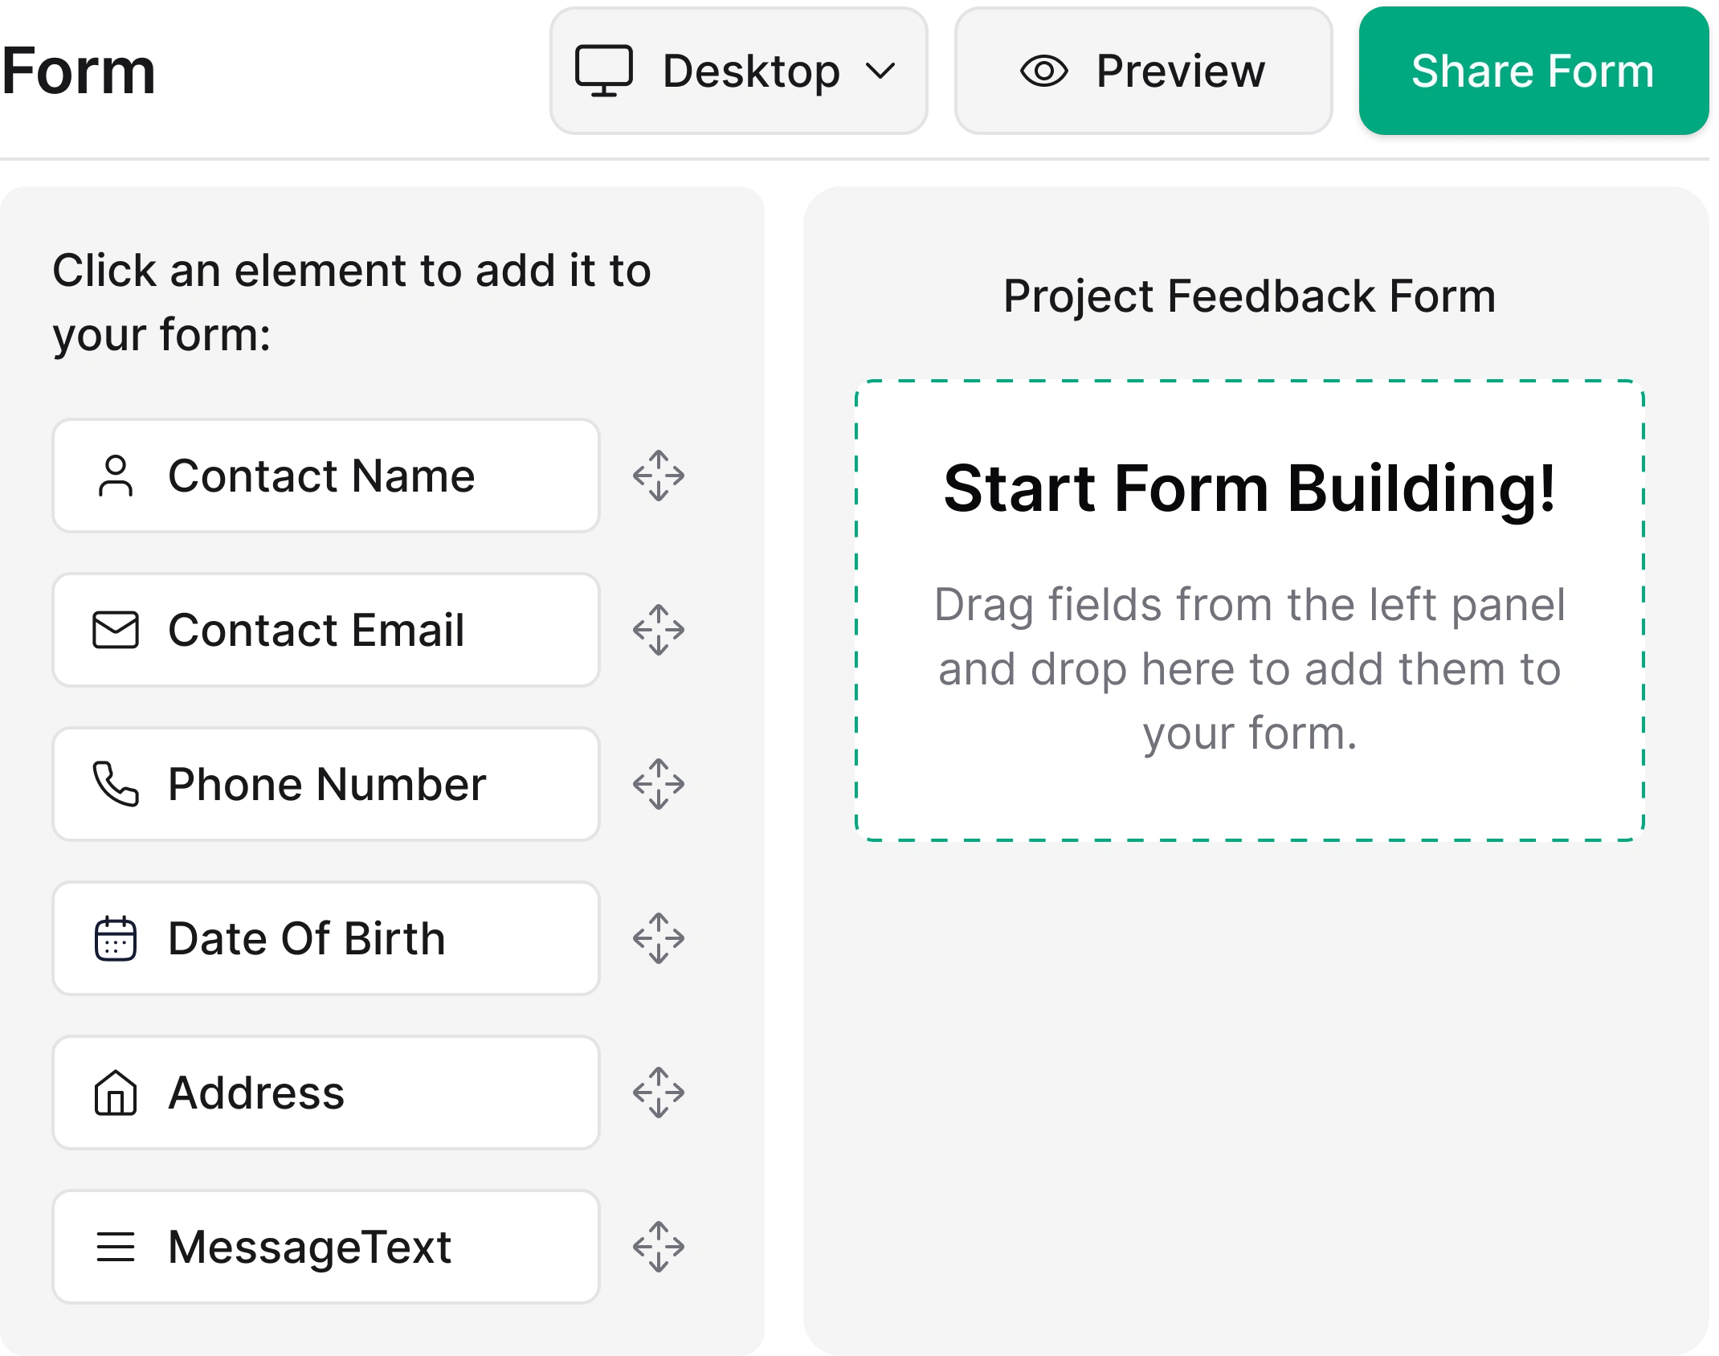The image size is (1719, 1356).
Task: Click the Contact Name drag handle
Action: pos(659,475)
